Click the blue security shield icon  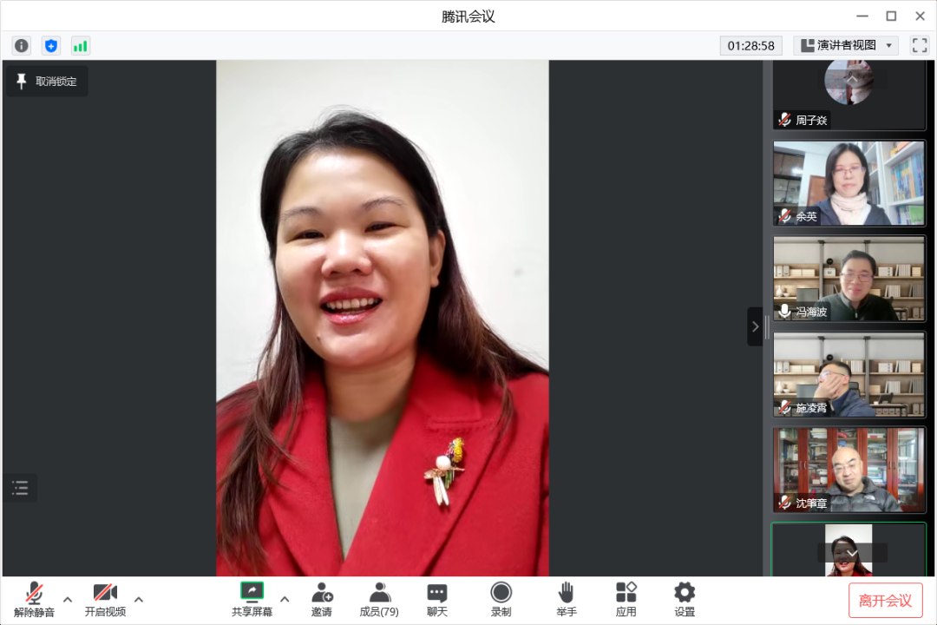(51, 46)
